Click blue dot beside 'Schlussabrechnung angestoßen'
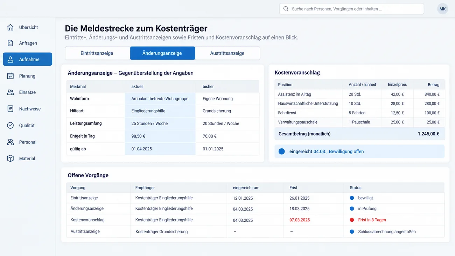Image resolution: width=455 pixels, height=256 pixels. coord(352,232)
